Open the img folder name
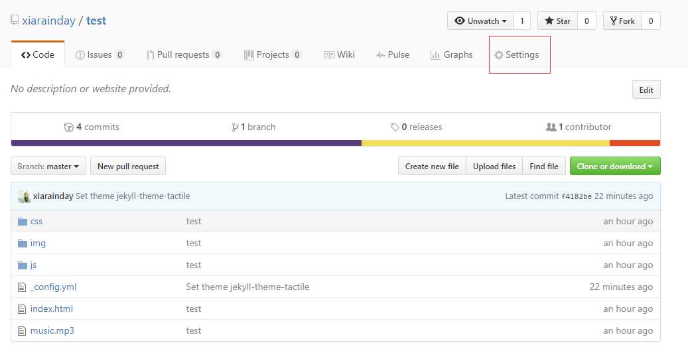The image size is (688, 345). click(38, 243)
